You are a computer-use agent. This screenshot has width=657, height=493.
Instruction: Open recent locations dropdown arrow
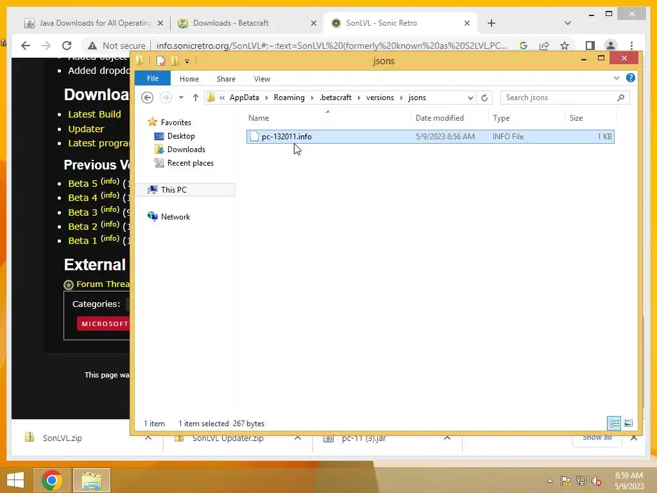181,98
